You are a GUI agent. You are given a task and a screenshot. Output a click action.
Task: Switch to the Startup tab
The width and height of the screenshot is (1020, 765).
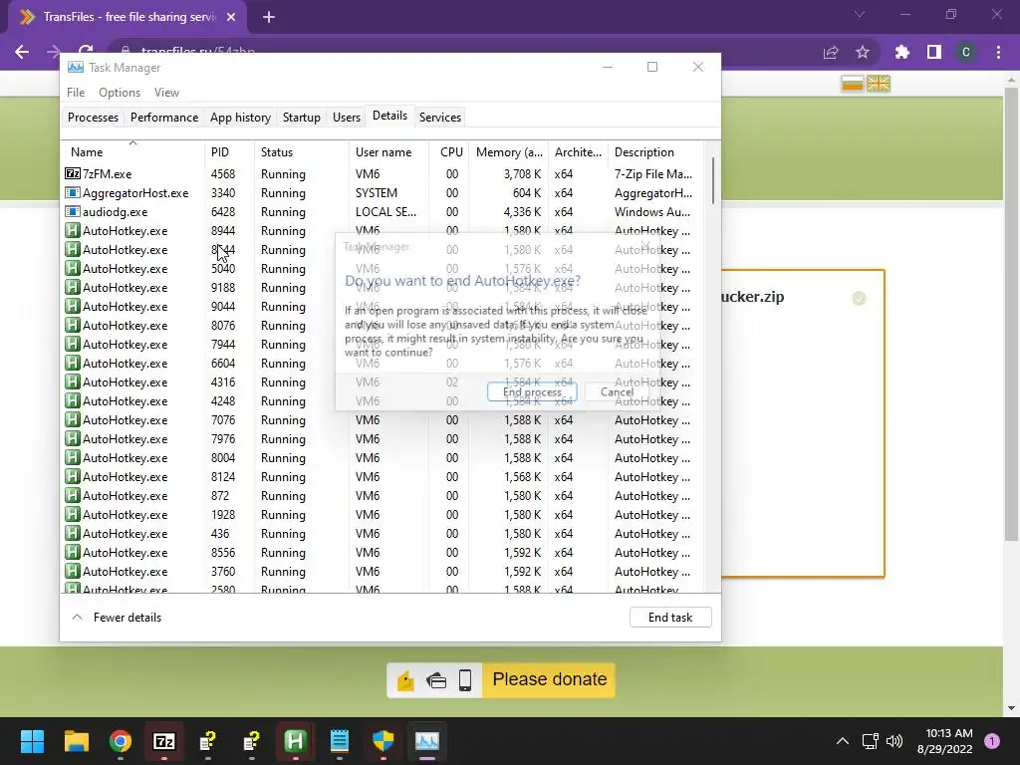(x=301, y=118)
